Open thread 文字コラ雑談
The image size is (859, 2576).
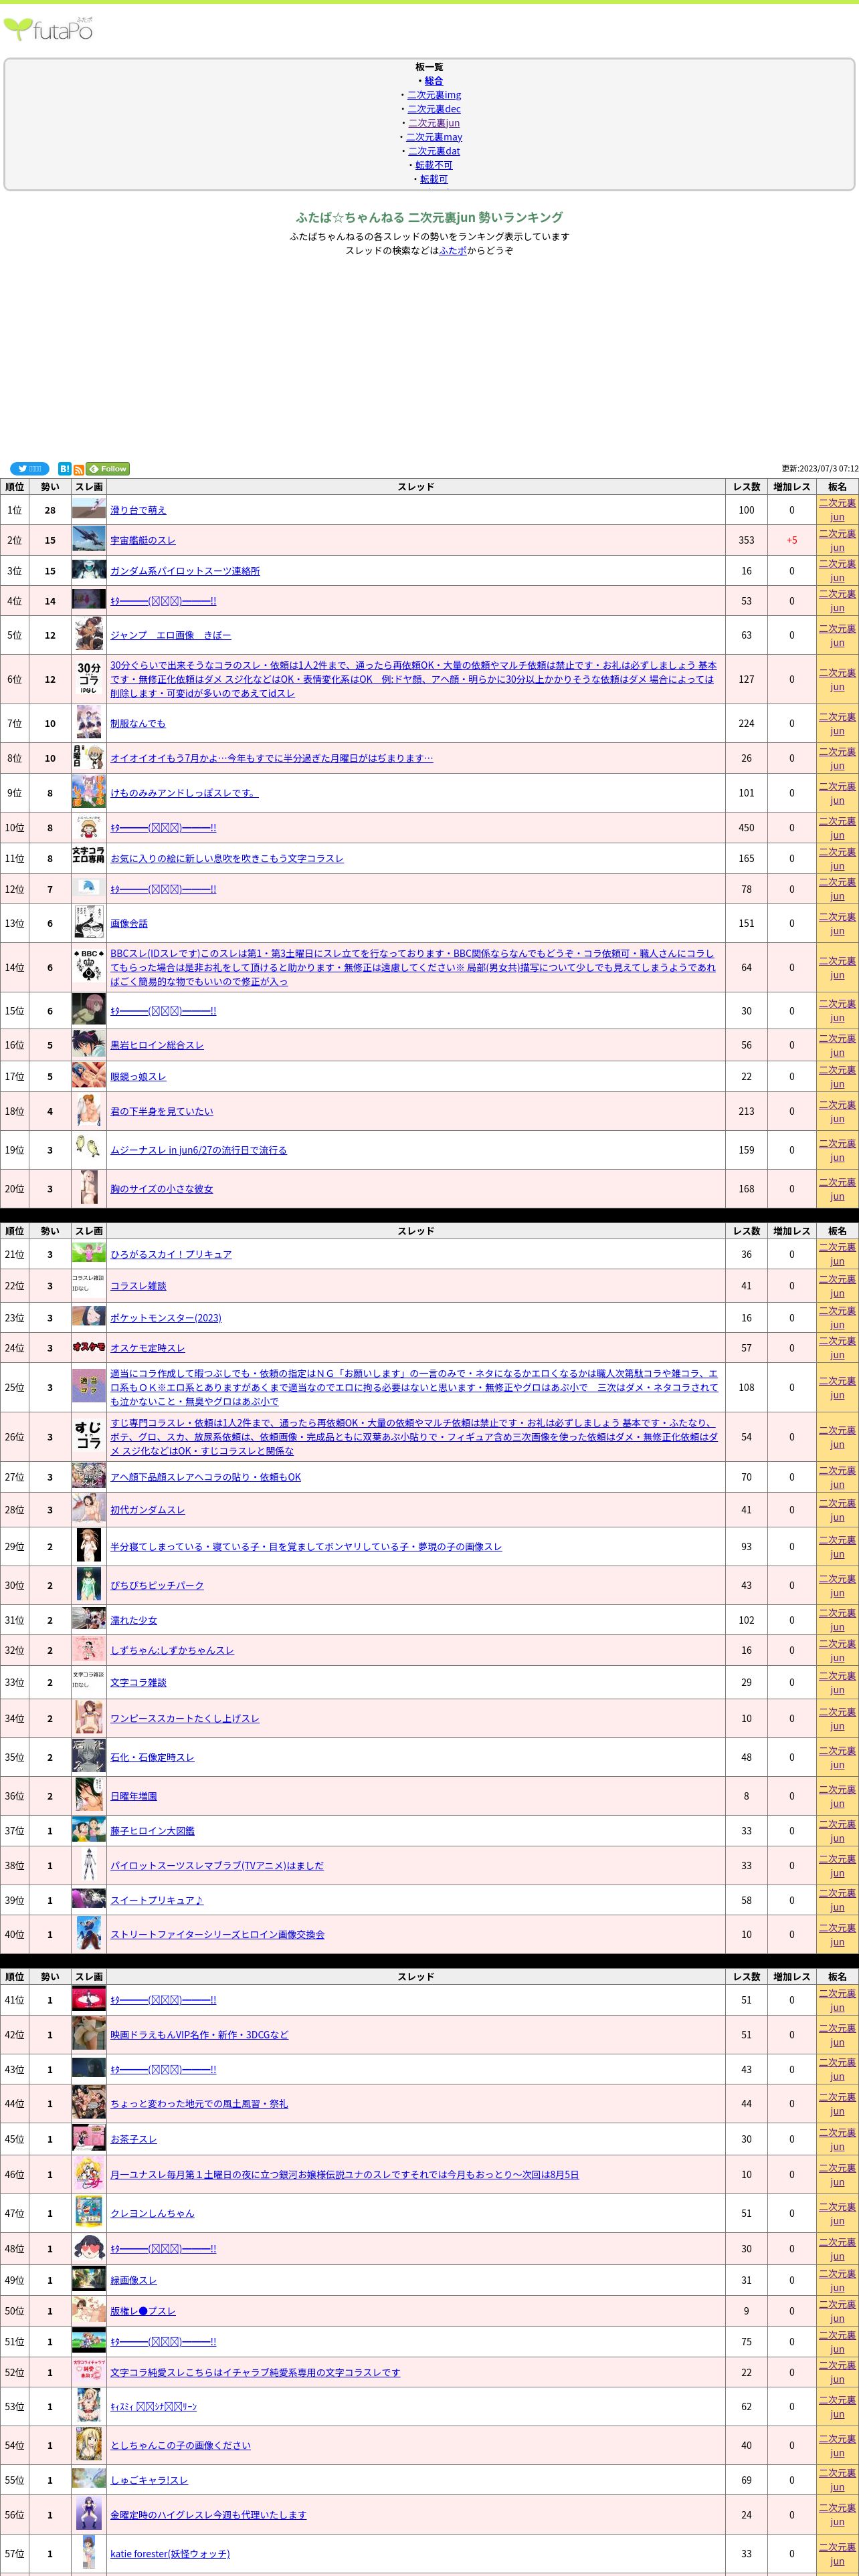(x=138, y=1682)
